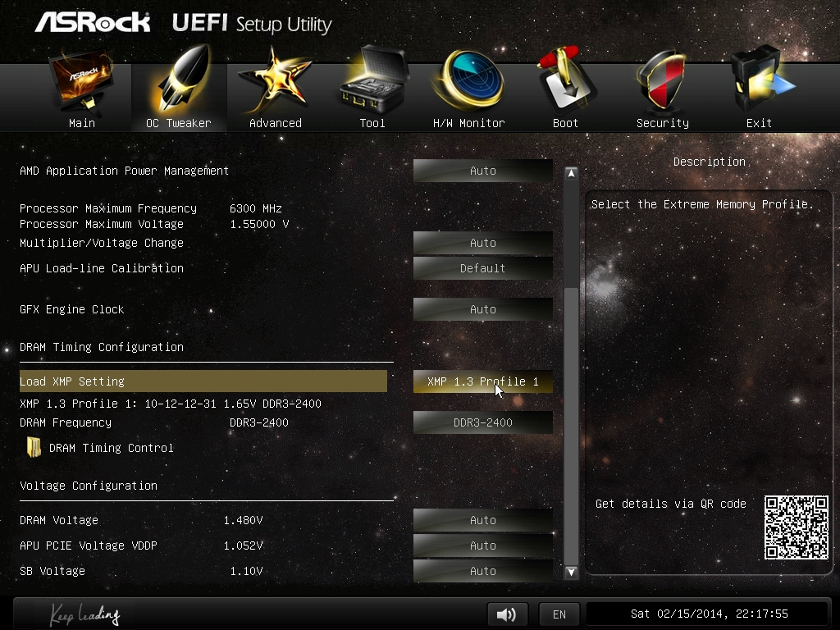
Task: Open AMD Application Power Management Auto dropdown
Action: (482, 171)
